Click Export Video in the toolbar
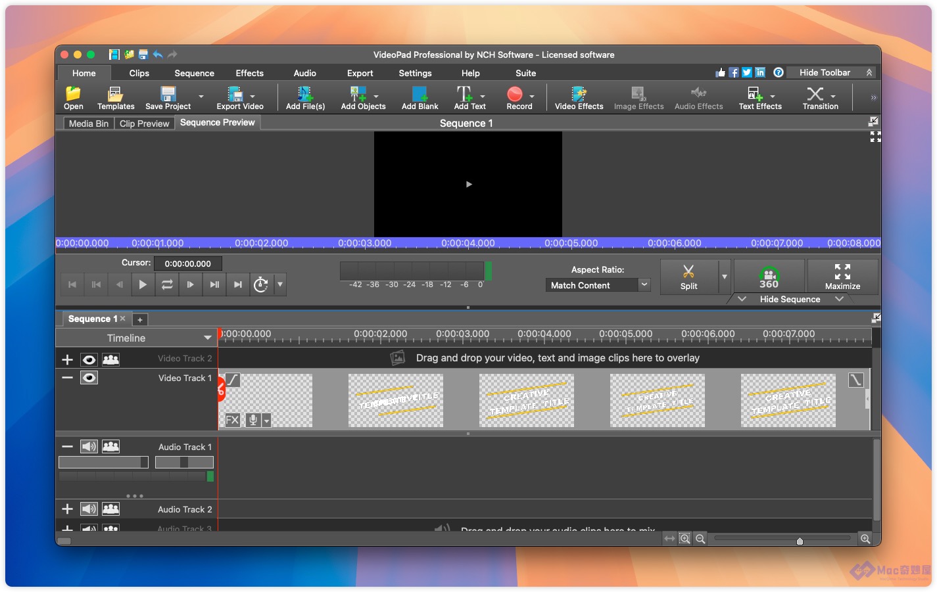This screenshot has width=937, height=592. [x=239, y=98]
